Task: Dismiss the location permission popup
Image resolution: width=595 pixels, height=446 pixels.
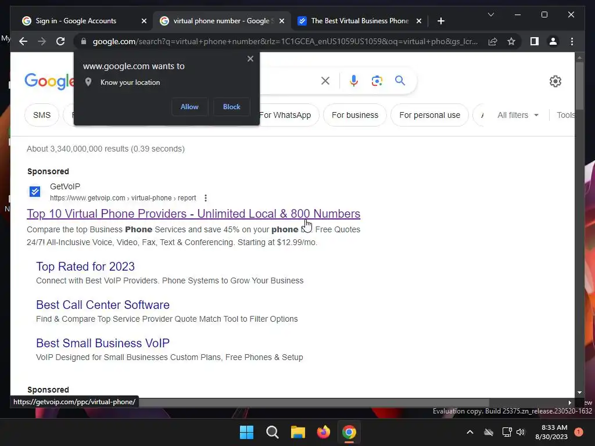Action: tap(250, 59)
